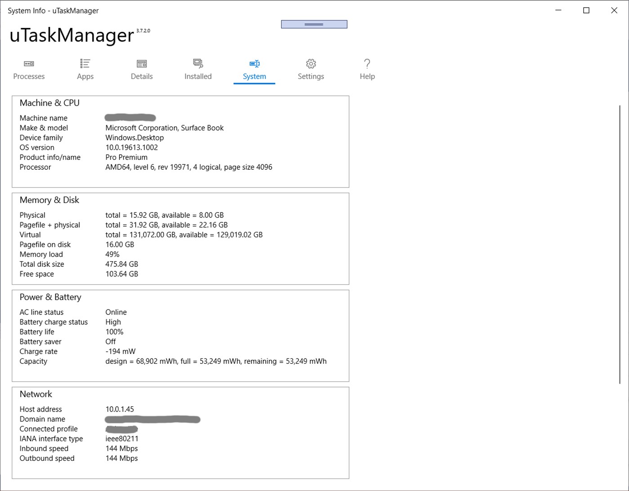Select the System info icon
Image resolution: width=629 pixels, height=491 pixels.
pos(254,63)
